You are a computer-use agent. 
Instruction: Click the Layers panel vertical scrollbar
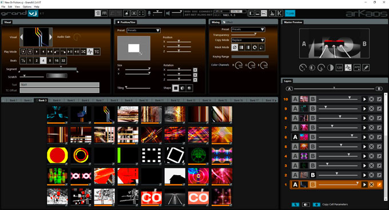[386, 147]
